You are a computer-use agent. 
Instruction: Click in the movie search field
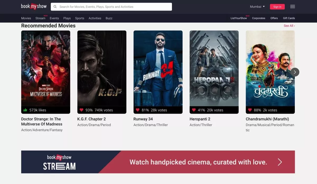click(x=111, y=7)
